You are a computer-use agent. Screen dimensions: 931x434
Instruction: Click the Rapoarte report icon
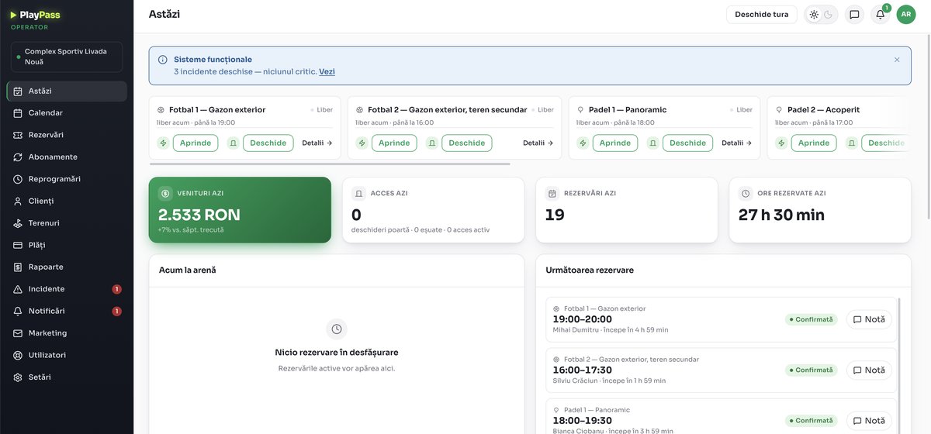pyautogui.click(x=18, y=267)
